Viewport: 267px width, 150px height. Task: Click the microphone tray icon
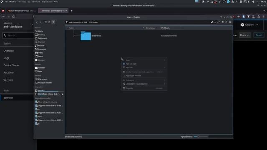pos(249,2)
